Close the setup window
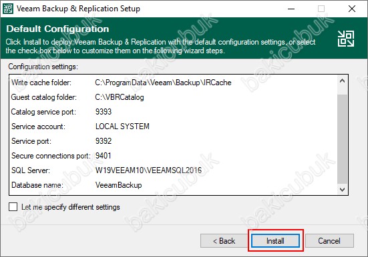The image size is (368, 257). 352,9
